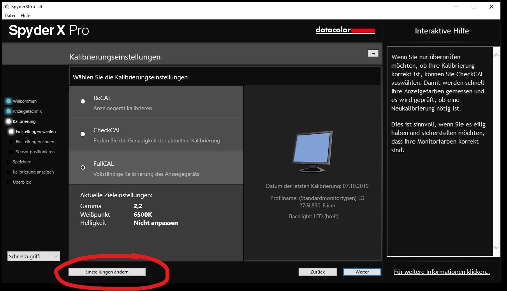Image resolution: width=507 pixels, height=291 pixels.
Task: Open the Datei menu
Action: [x=10, y=15]
